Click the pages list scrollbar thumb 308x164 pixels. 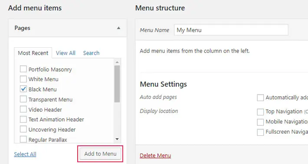[x=117, y=84]
